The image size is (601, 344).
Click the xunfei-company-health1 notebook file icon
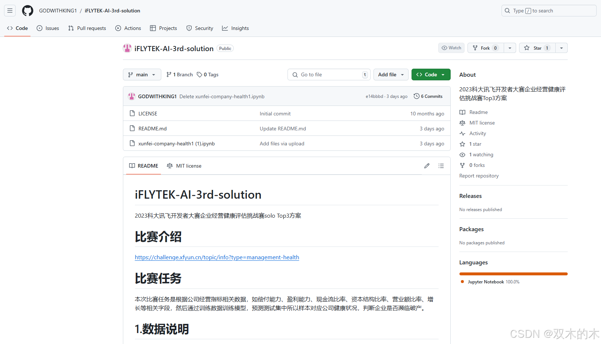pos(132,144)
